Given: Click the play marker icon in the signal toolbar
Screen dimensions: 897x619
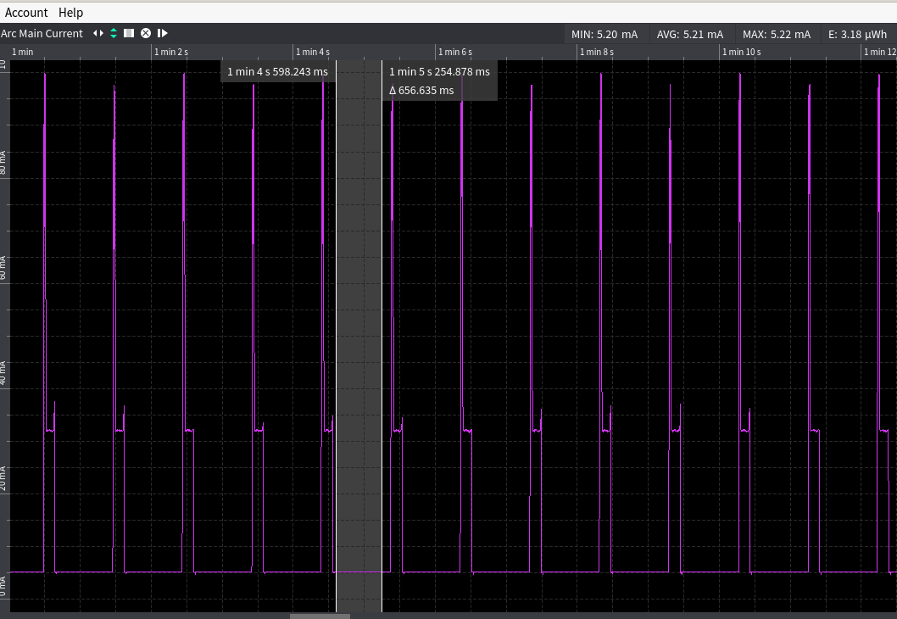Looking at the screenshot, I should (161, 34).
